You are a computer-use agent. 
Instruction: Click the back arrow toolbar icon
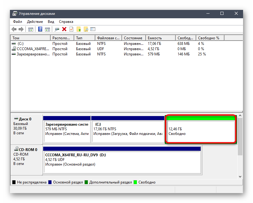(x=14, y=29)
